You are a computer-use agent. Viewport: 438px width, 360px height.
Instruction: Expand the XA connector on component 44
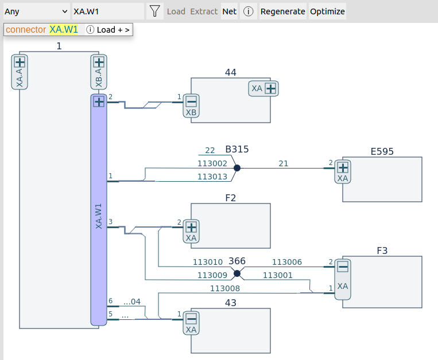(271, 88)
